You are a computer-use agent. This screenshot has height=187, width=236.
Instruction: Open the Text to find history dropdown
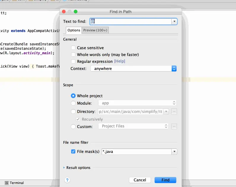coord(174,21)
